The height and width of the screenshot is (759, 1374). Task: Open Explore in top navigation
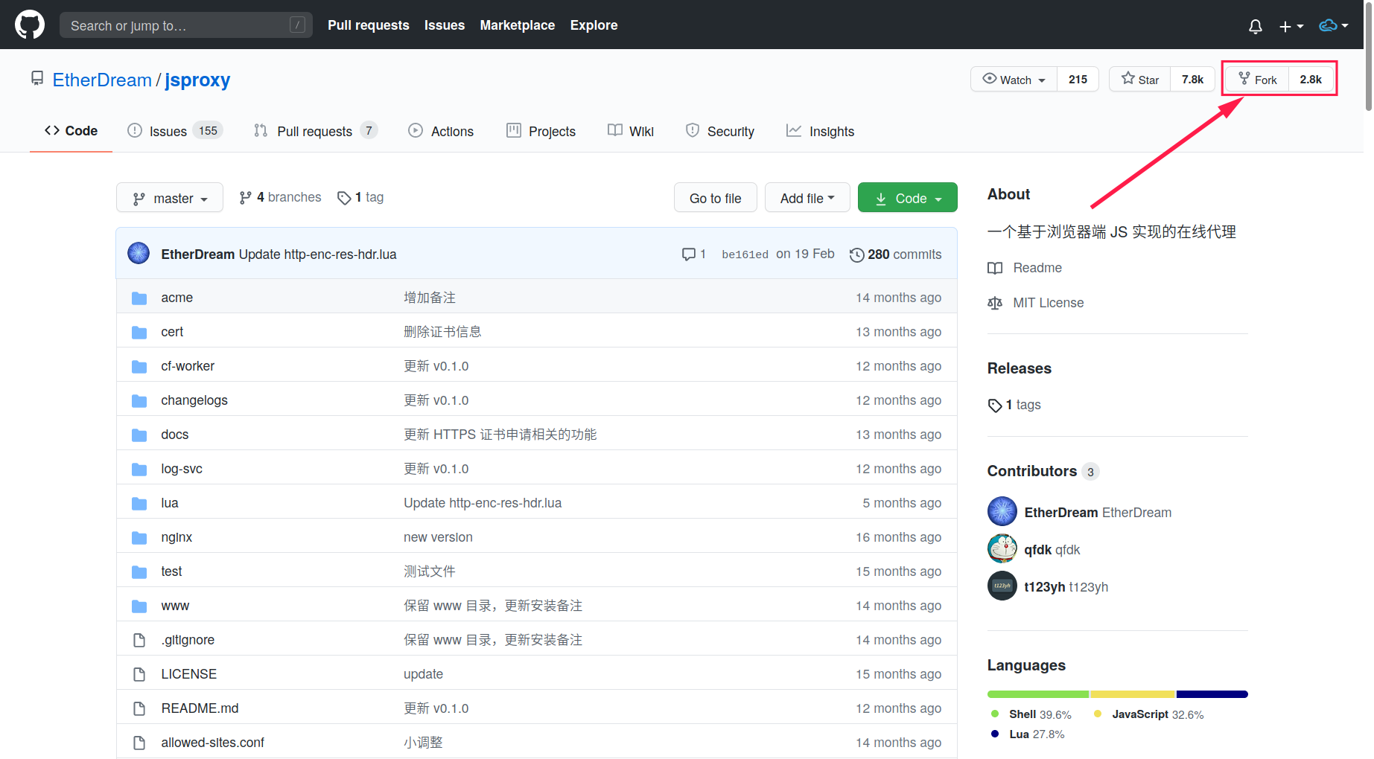tap(594, 25)
